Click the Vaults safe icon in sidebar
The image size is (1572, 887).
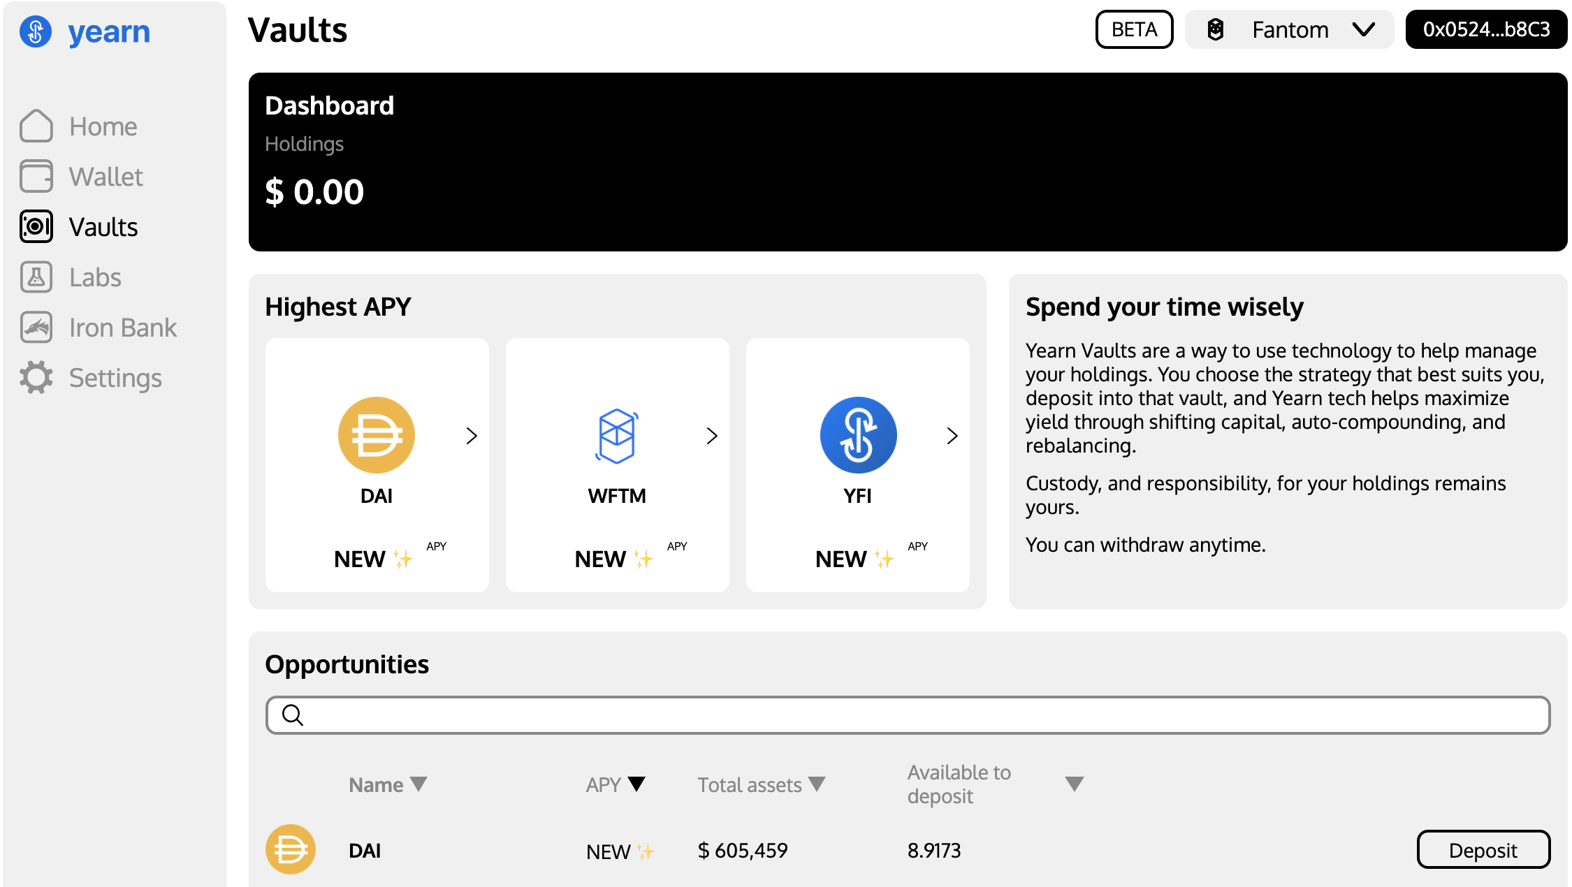pos(36,226)
